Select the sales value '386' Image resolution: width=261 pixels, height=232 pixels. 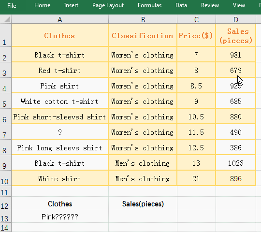tap(236, 147)
